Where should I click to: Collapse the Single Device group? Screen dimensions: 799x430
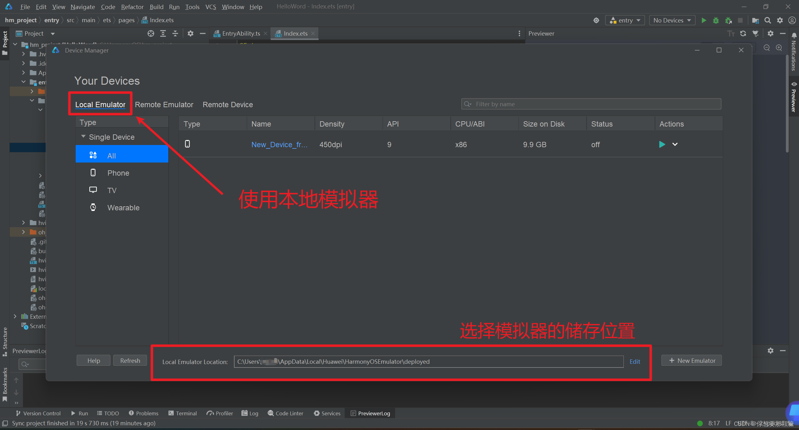coord(83,137)
